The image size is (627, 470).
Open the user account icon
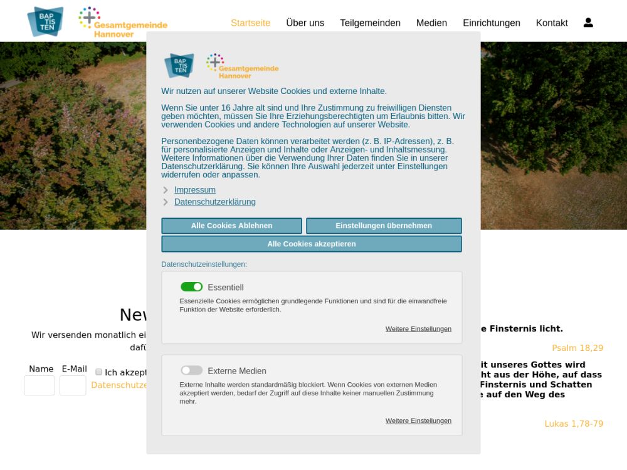tap(587, 23)
